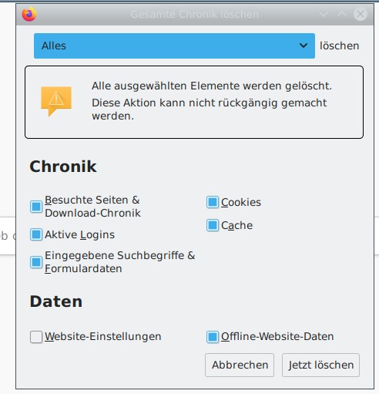
Task: Click the Daten section heading
Action: tap(56, 301)
